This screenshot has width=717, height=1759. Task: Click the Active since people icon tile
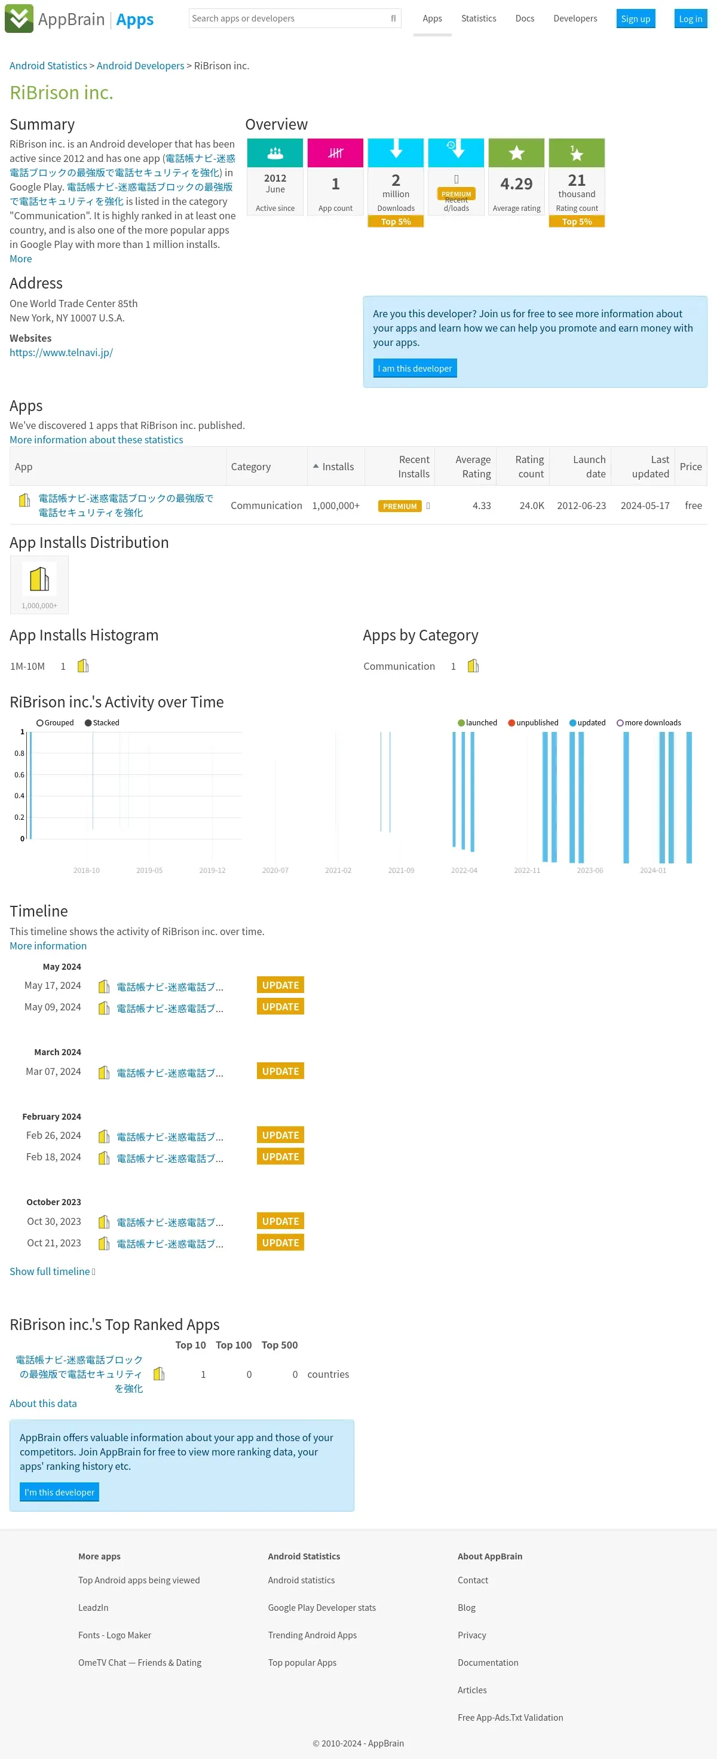[x=275, y=153]
